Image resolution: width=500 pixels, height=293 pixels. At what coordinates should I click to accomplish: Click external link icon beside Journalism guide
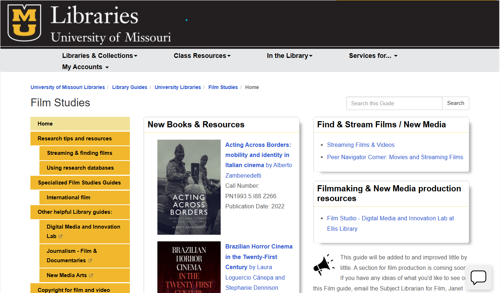[90, 260]
